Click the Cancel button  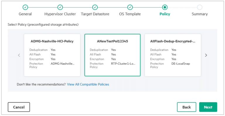(x=19, y=107)
